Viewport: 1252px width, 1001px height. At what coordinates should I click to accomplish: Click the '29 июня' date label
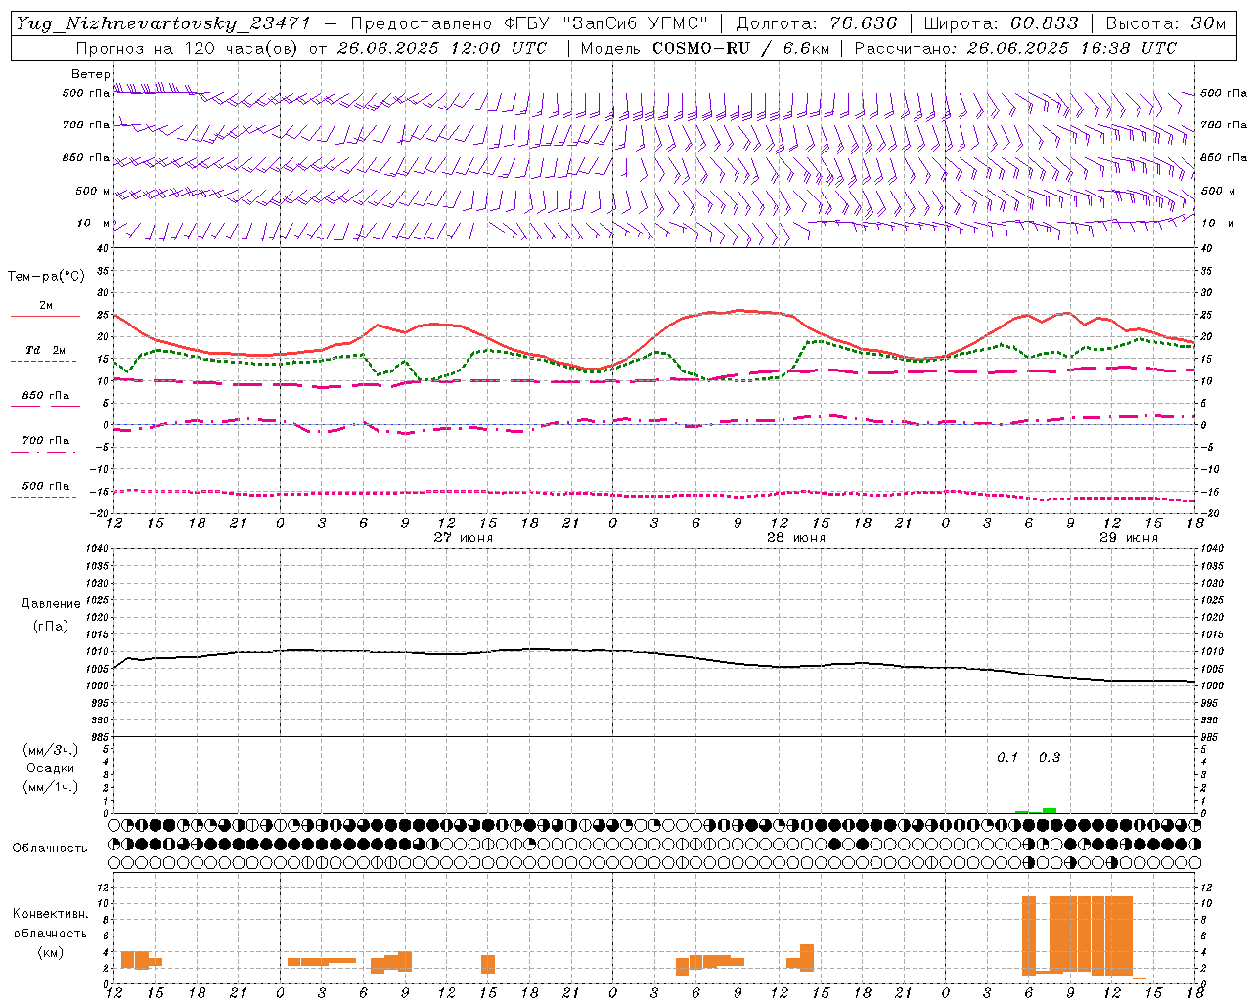tap(1129, 538)
